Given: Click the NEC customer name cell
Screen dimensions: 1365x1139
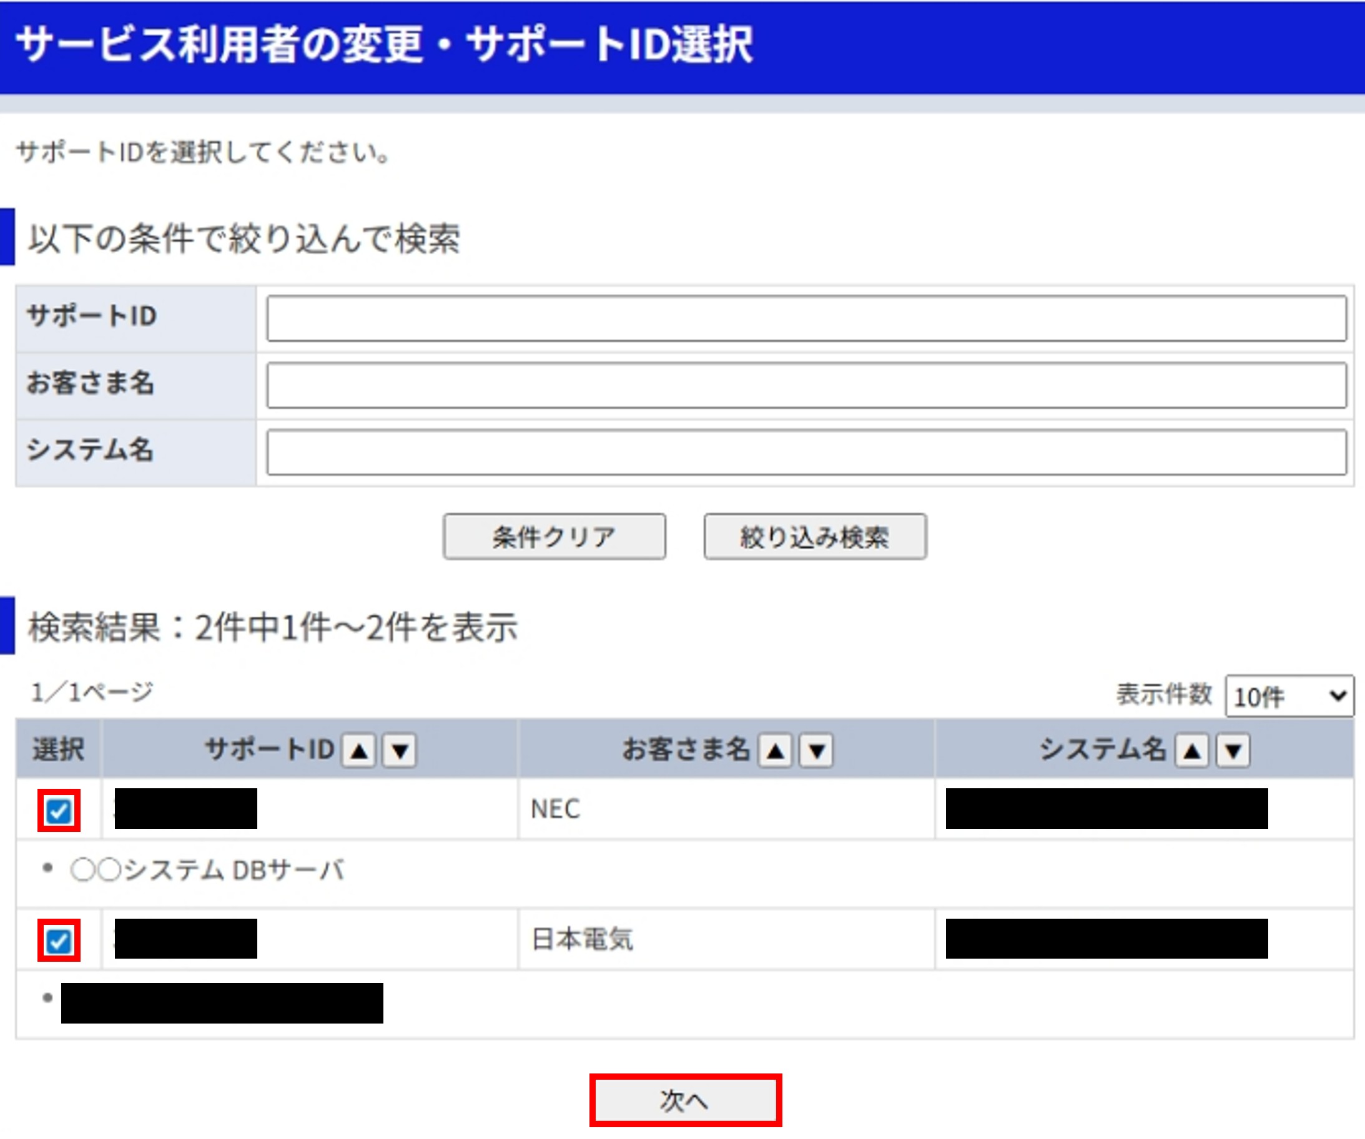Looking at the screenshot, I should click(x=556, y=809).
